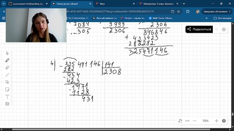Close the Новая доска tab
The height and width of the screenshot is (131, 234).
90,4
